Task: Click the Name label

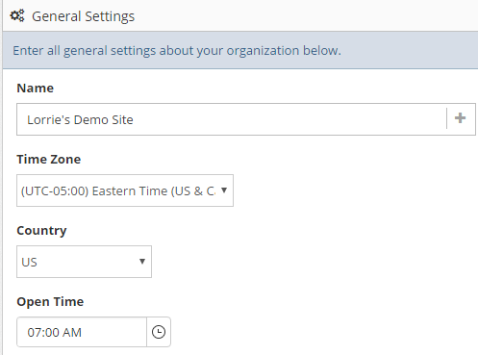Action: tap(36, 88)
